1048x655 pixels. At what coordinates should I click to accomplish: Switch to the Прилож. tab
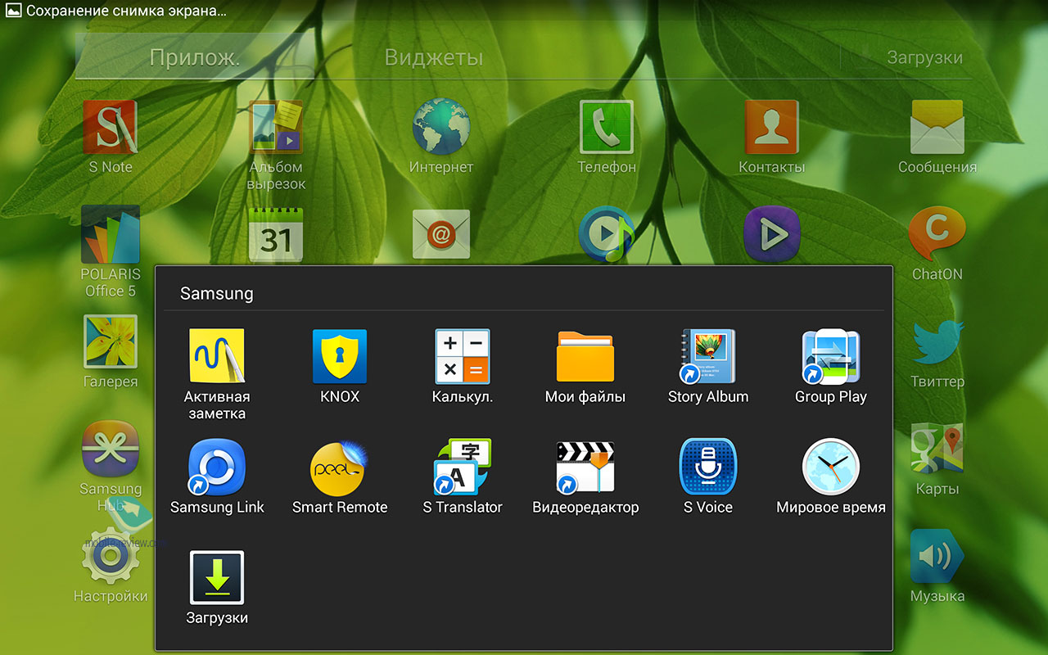click(x=194, y=57)
